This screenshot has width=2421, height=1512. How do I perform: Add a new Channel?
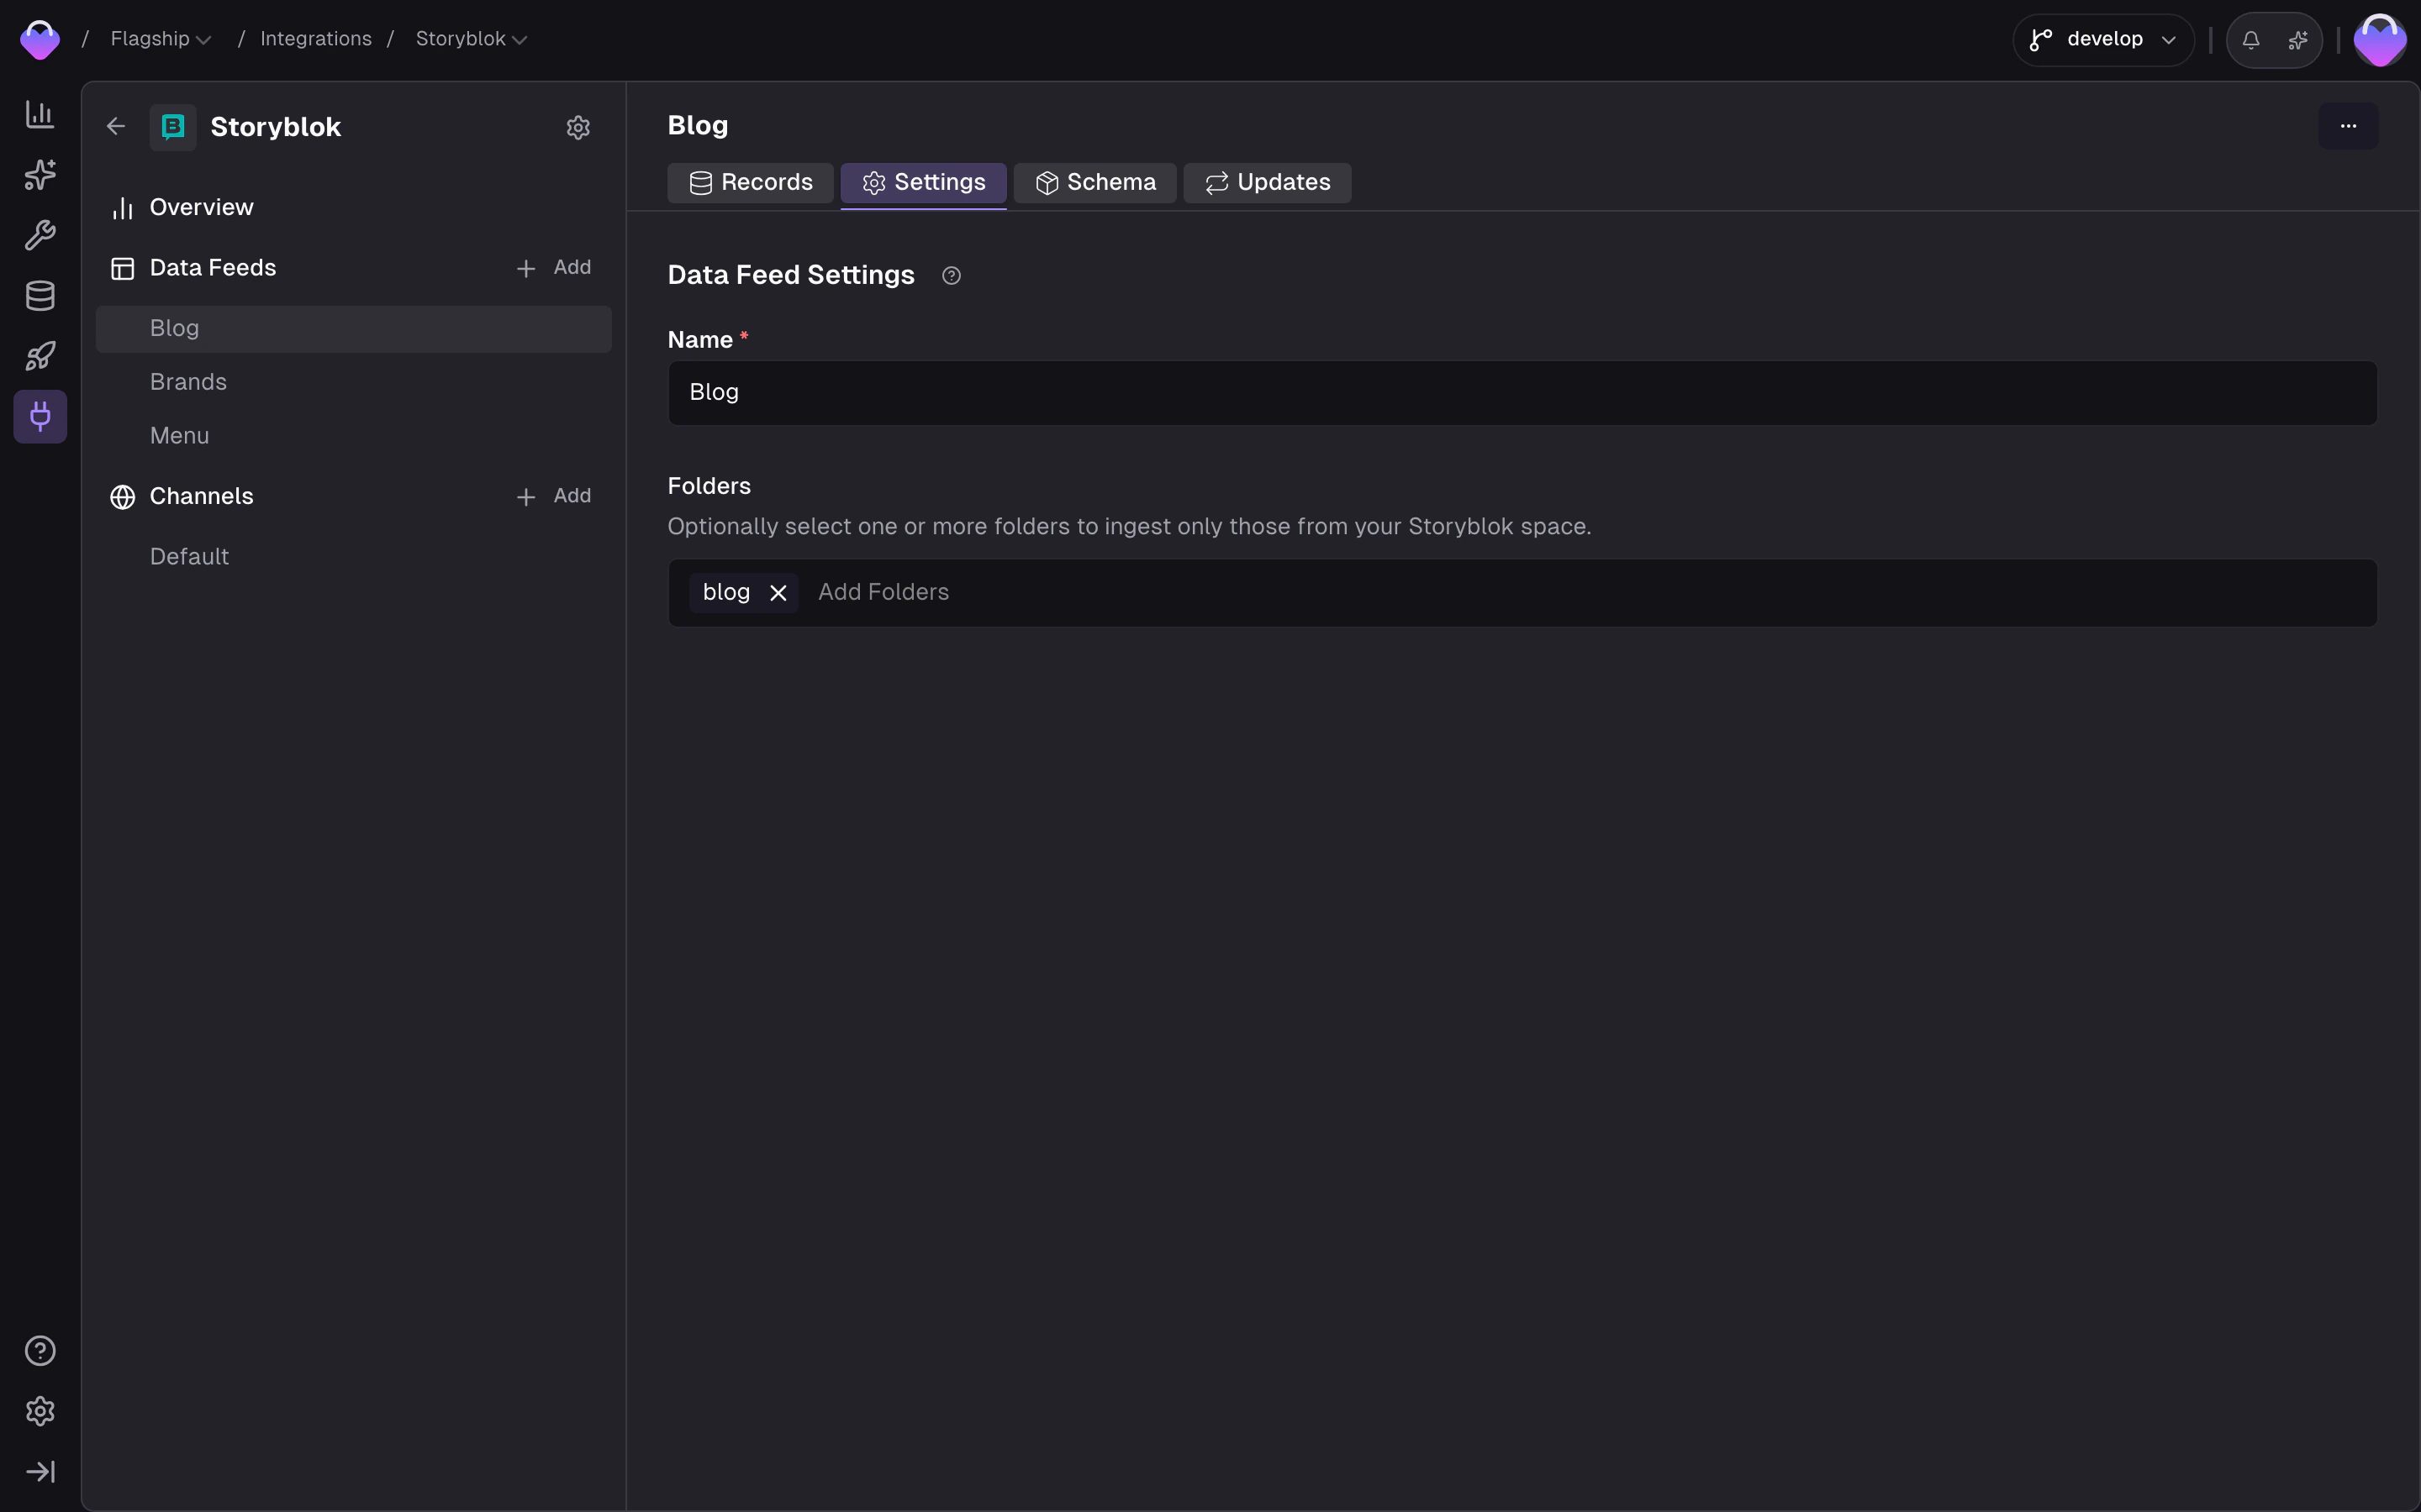553,496
